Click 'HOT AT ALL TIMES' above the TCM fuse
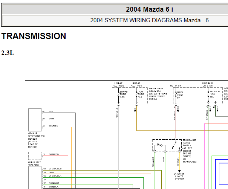This screenshot has width=228, height=189. click(x=136, y=84)
